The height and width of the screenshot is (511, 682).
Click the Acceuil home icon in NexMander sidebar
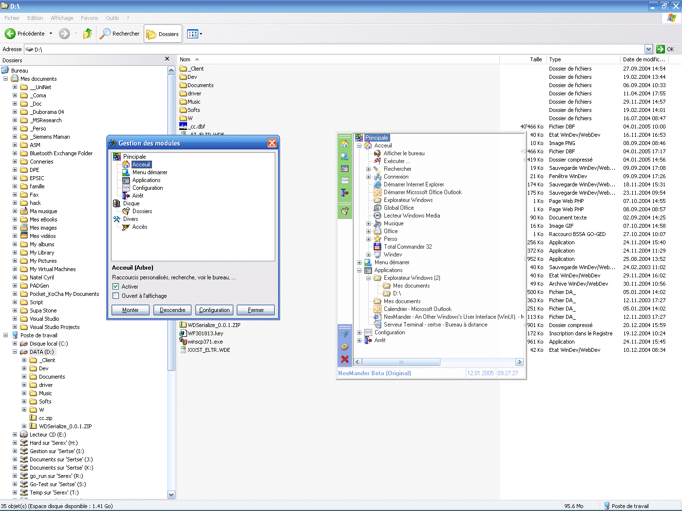[x=345, y=144]
